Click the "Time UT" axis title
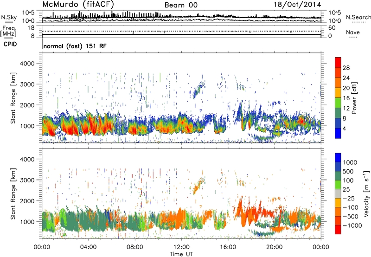This screenshot has height=257, width=371. [181, 254]
